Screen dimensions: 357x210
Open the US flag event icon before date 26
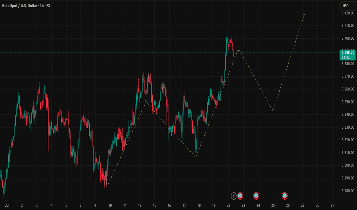[x=284, y=196]
